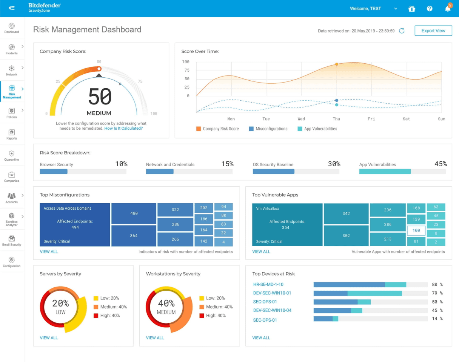Open the How Is It Calculated? link

tap(123, 128)
